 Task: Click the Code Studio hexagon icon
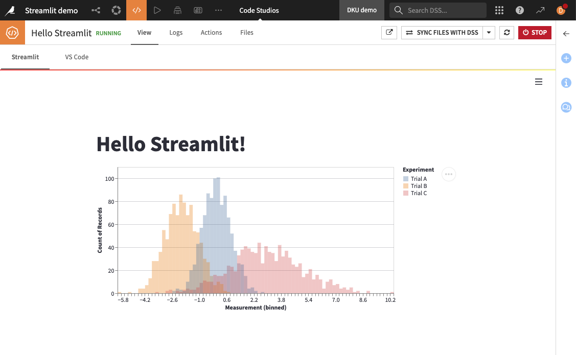[12, 33]
